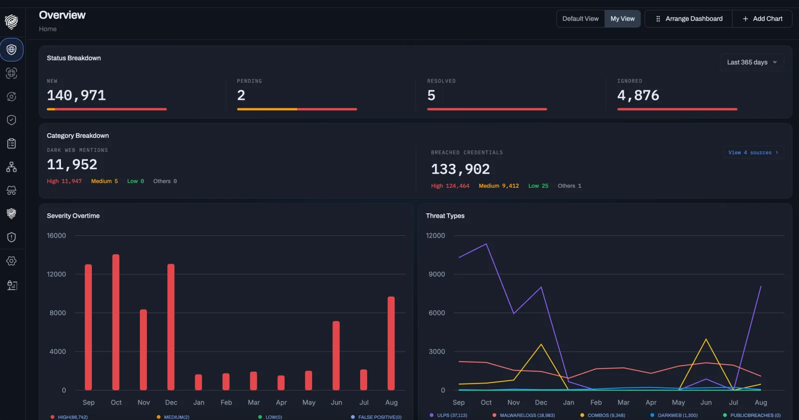The image size is (799, 420).
Task: Click the plus icon in Add Chart
Action: click(x=746, y=18)
